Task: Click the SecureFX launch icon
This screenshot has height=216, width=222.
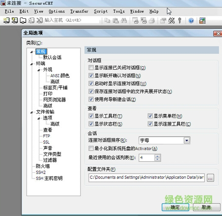Action: [203, 20]
